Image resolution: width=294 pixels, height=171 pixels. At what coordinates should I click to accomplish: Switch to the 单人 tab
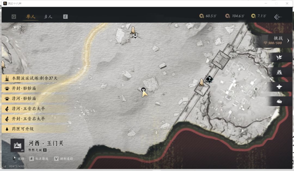point(31,17)
